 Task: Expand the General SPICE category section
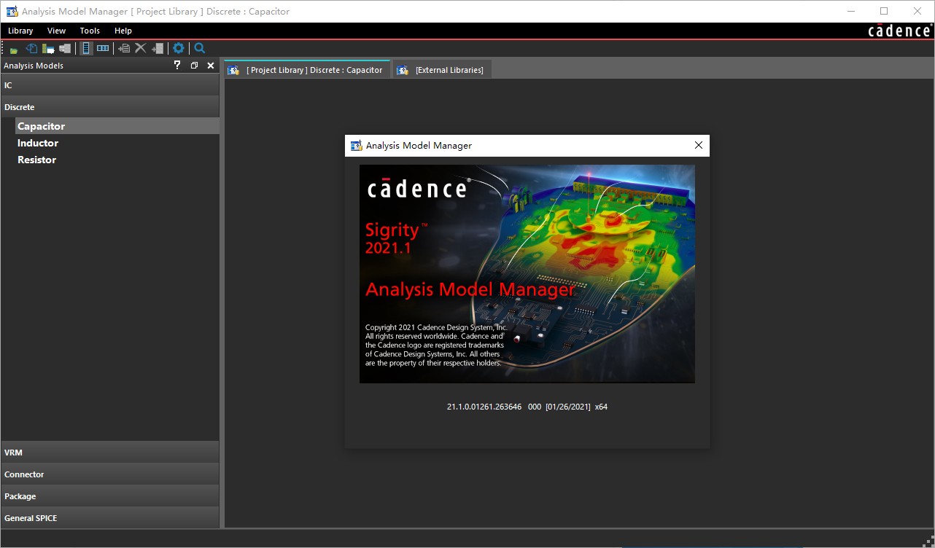(109, 518)
